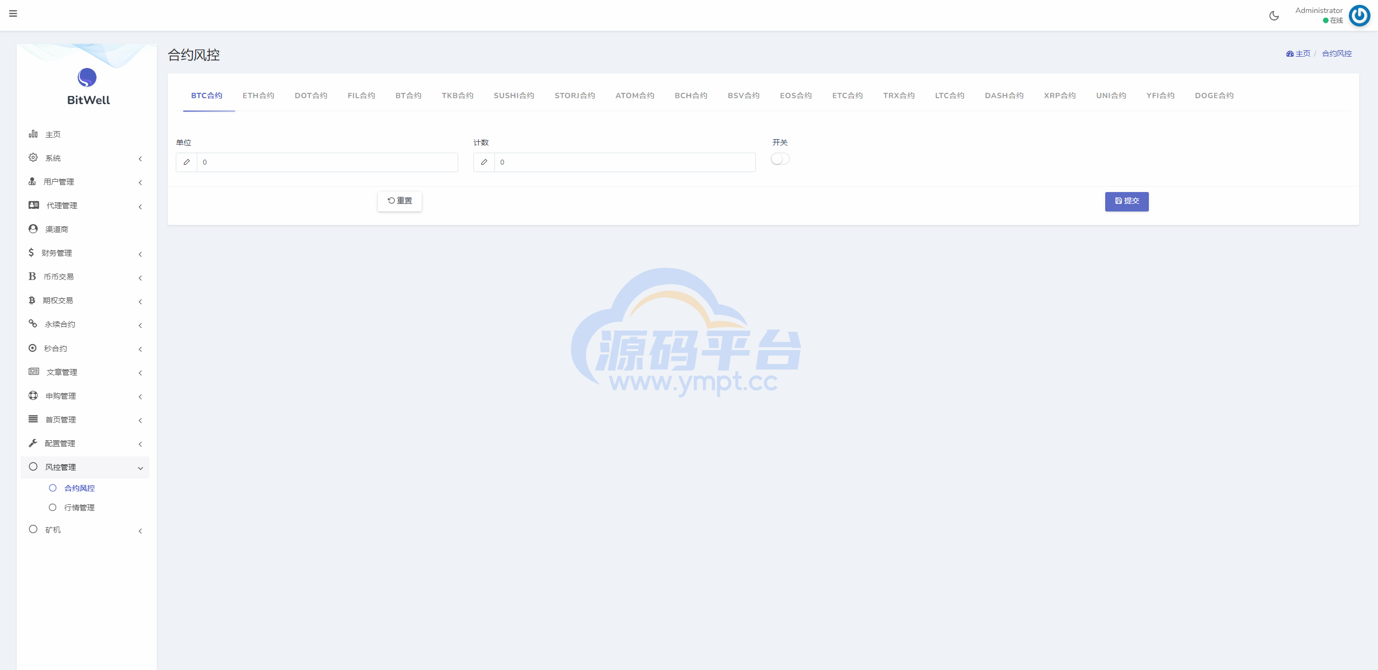Click the BitWell logo
Viewport: 1378px width, 670px height.
click(x=87, y=86)
